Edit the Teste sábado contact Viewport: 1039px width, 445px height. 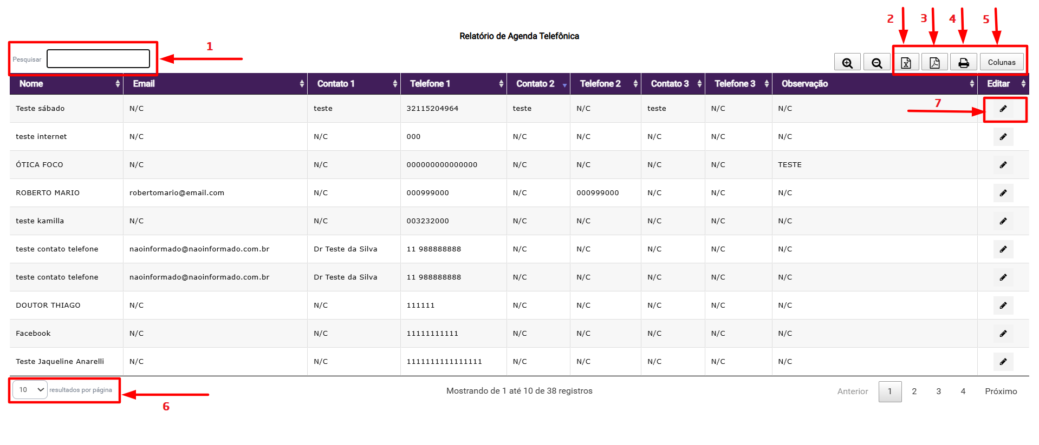tap(1003, 109)
